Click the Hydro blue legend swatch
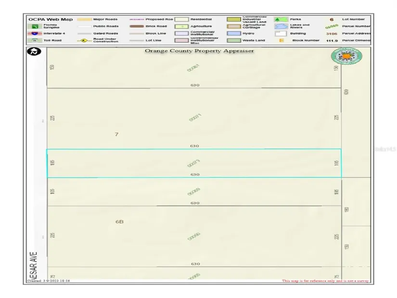 (234, 33)
